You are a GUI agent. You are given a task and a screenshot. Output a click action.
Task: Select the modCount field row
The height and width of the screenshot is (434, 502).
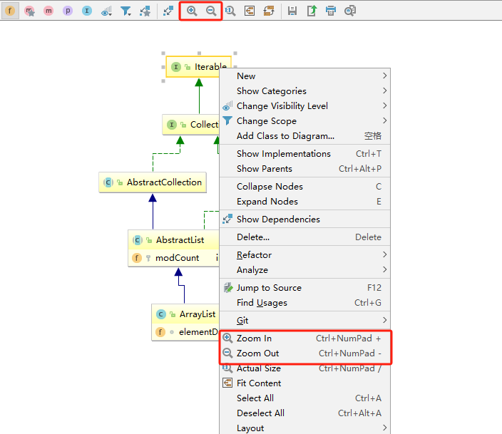click(x=173, y=258)
